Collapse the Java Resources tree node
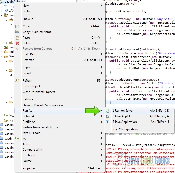 tap(2, 15)
